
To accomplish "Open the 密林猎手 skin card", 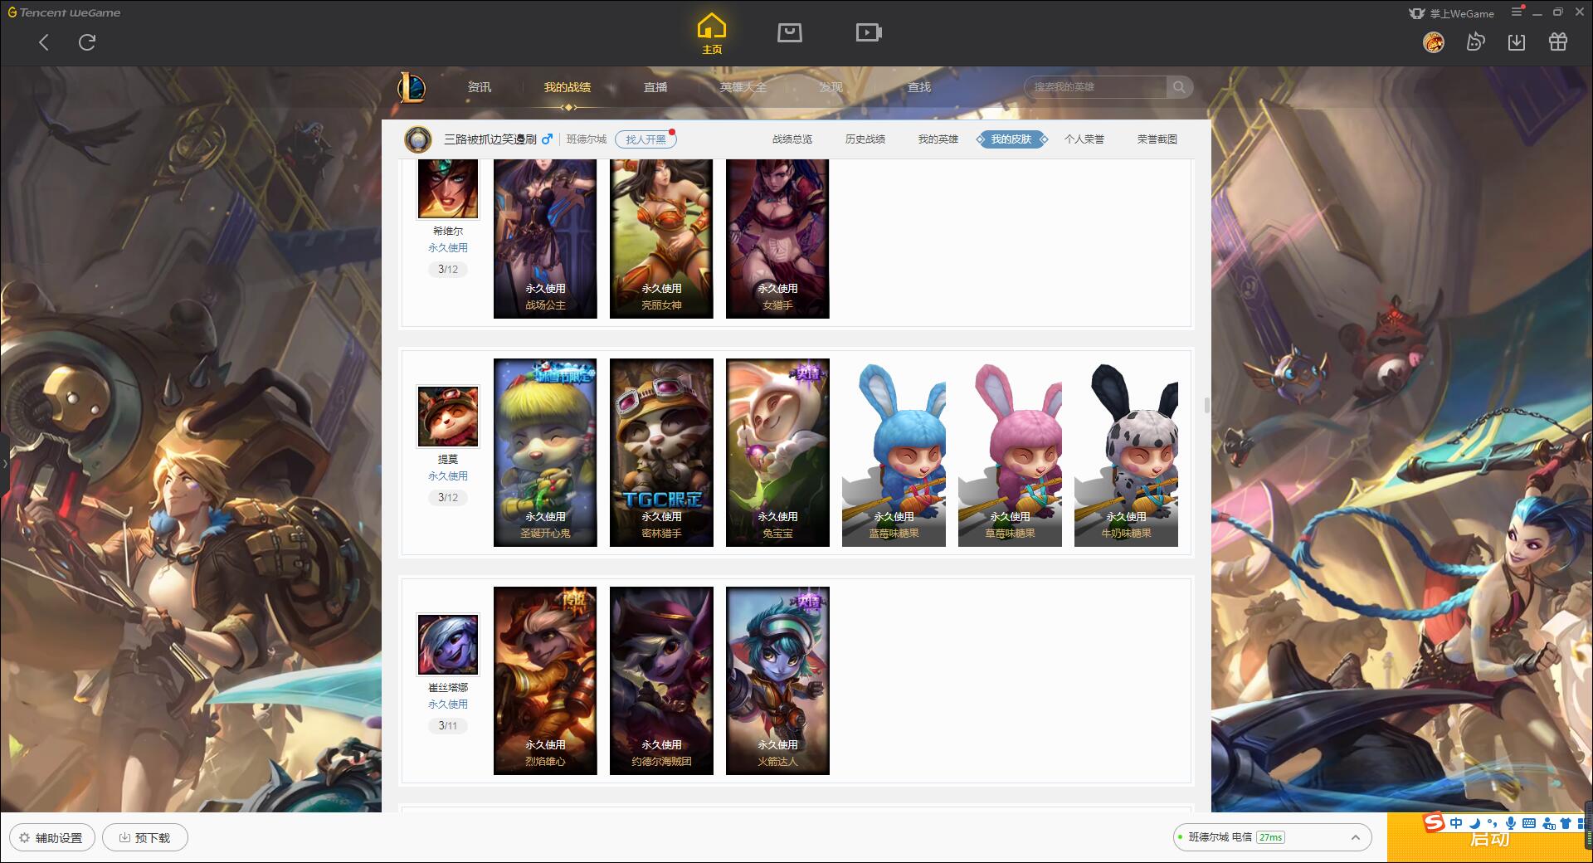I will point(661,452).
